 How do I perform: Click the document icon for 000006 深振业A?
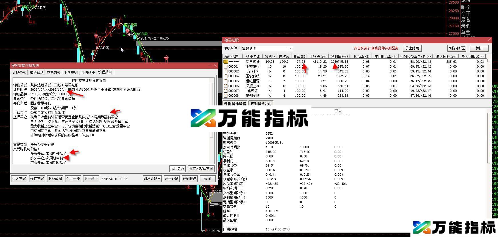tap(226, 86)
